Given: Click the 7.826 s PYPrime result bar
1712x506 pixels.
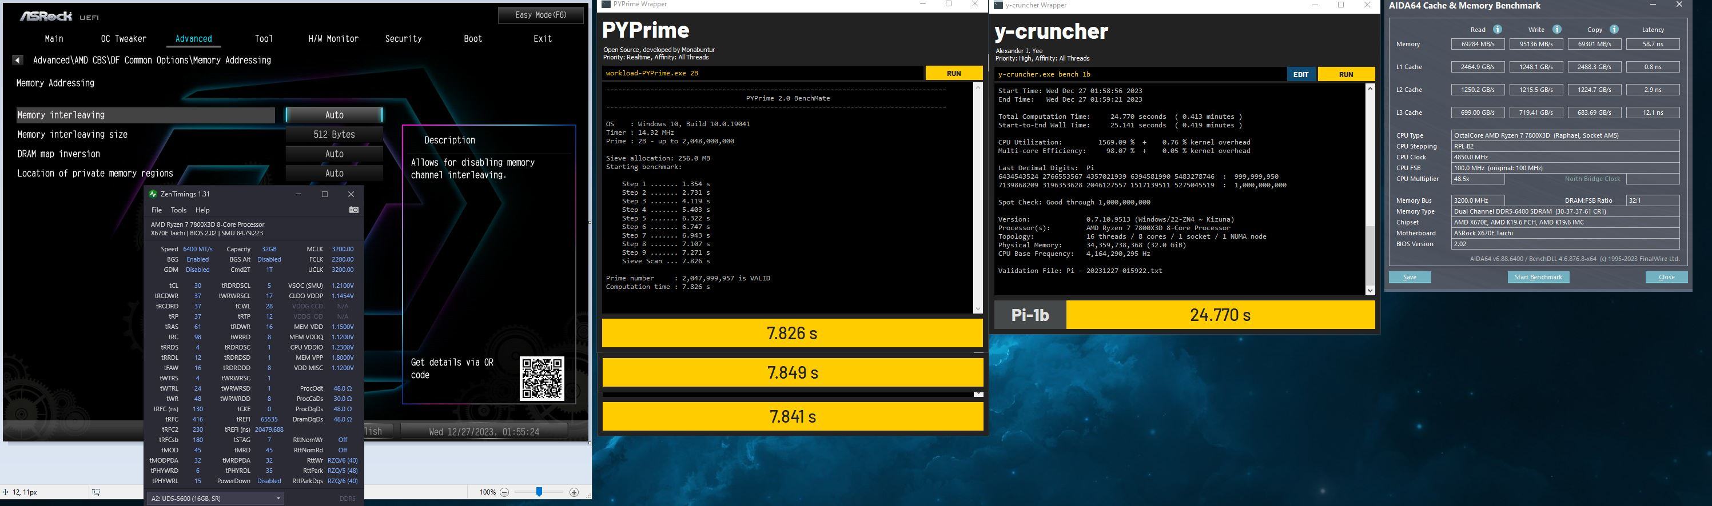Looking at the screenshot, I should 792,333.
